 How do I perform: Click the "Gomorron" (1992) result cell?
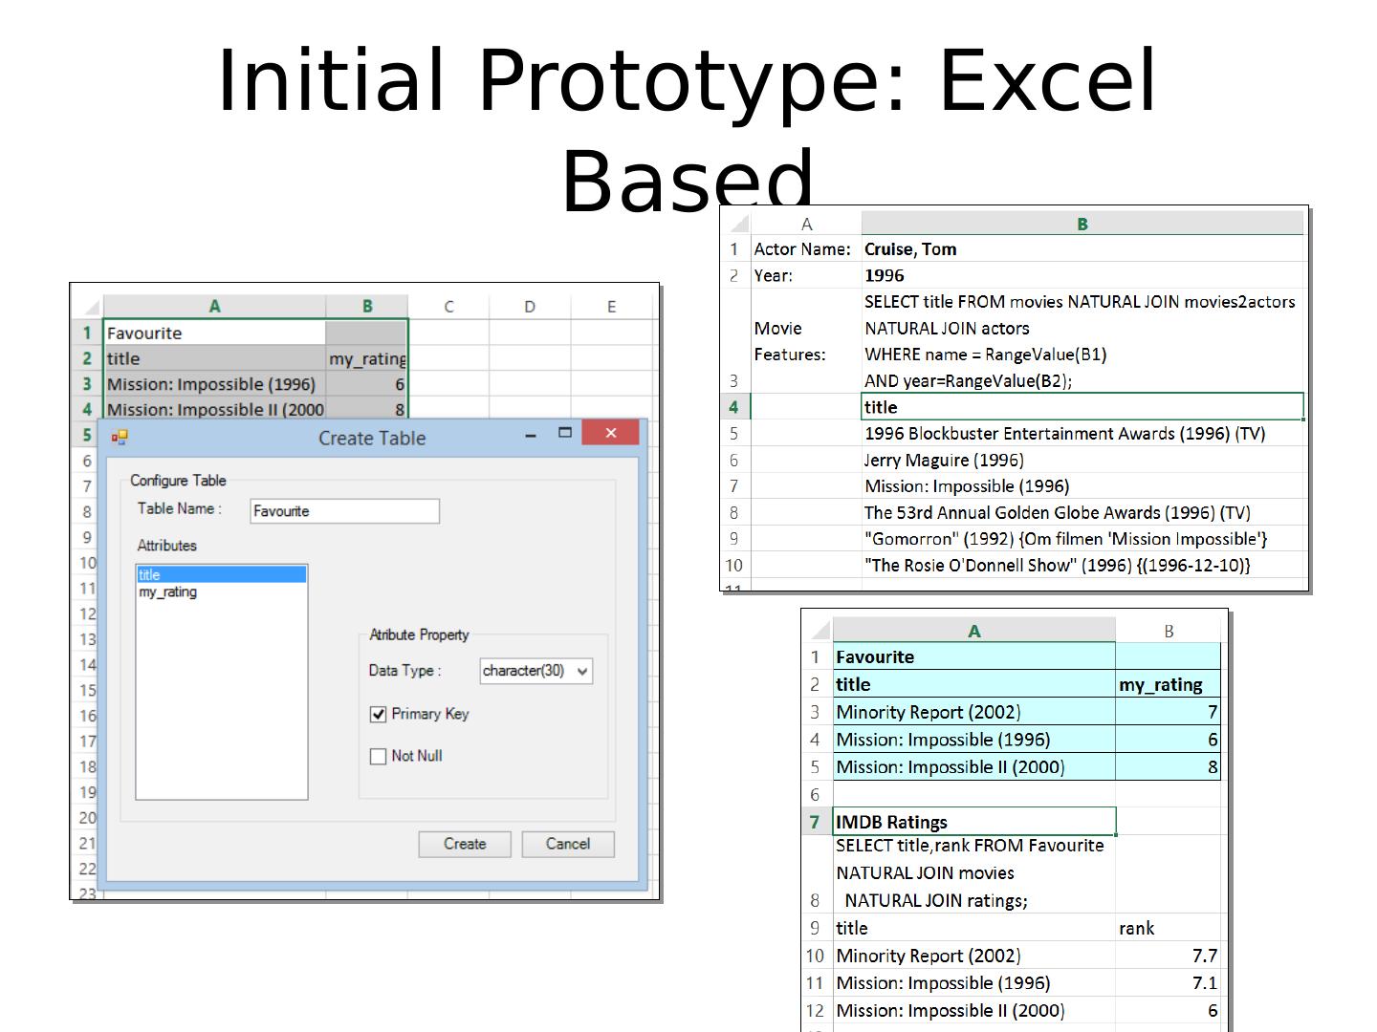coord(1083,539)
